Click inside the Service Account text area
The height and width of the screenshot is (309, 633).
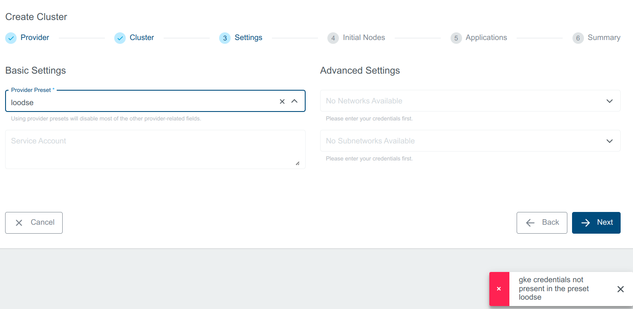click(155, 149)
